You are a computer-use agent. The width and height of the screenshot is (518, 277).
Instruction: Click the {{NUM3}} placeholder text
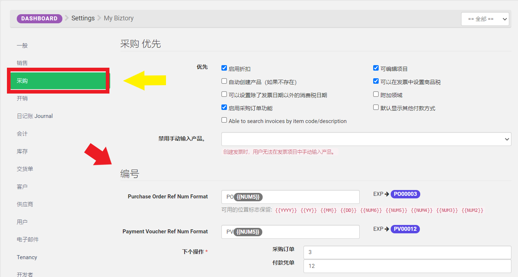tap(447, 210)
